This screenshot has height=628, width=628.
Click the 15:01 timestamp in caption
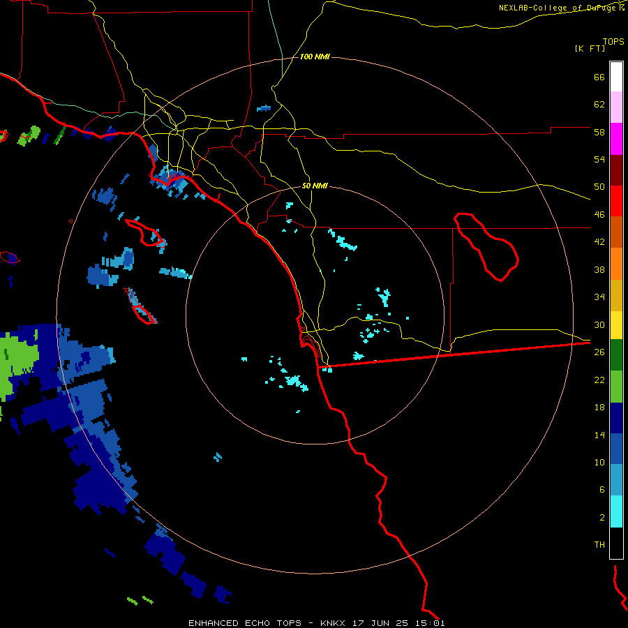[430, 623]
